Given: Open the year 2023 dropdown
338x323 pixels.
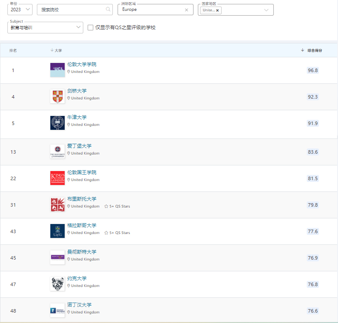Looking at the screenshot, I should (x=20, y=9).
